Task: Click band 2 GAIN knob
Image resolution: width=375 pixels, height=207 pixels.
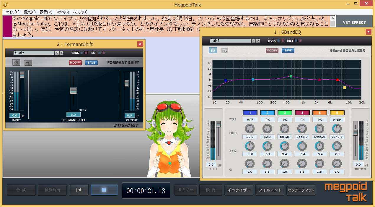Action: 267,146
